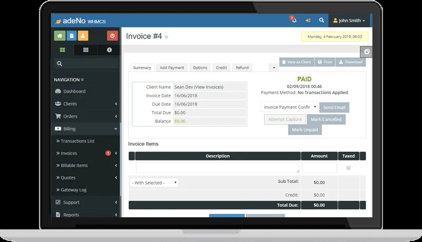Expand the Support menu
Viewport: 422px width, 242px height.
click(x=85, y=203)
